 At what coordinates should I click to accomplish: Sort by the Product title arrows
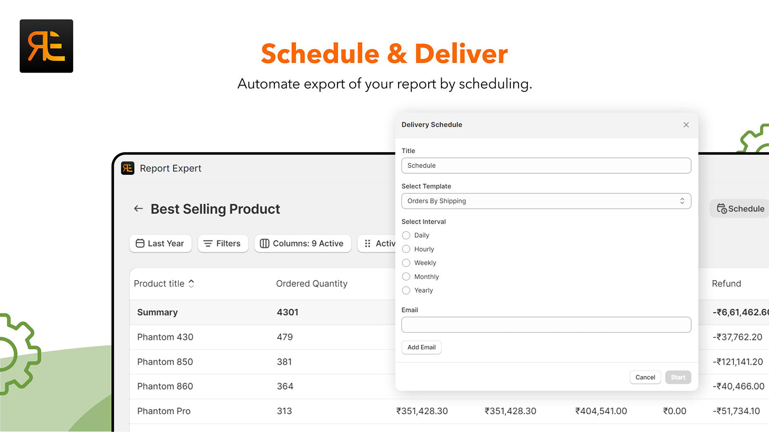pyautogui.click(x=191, y=284)
